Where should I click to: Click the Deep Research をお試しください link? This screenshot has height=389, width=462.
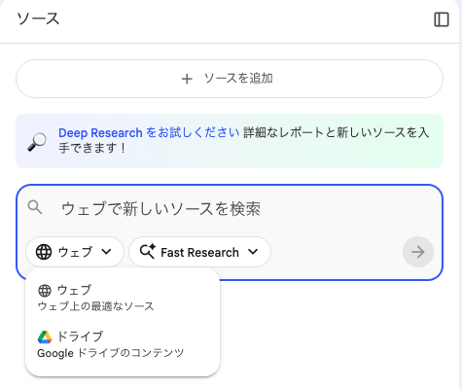[149, 133]
